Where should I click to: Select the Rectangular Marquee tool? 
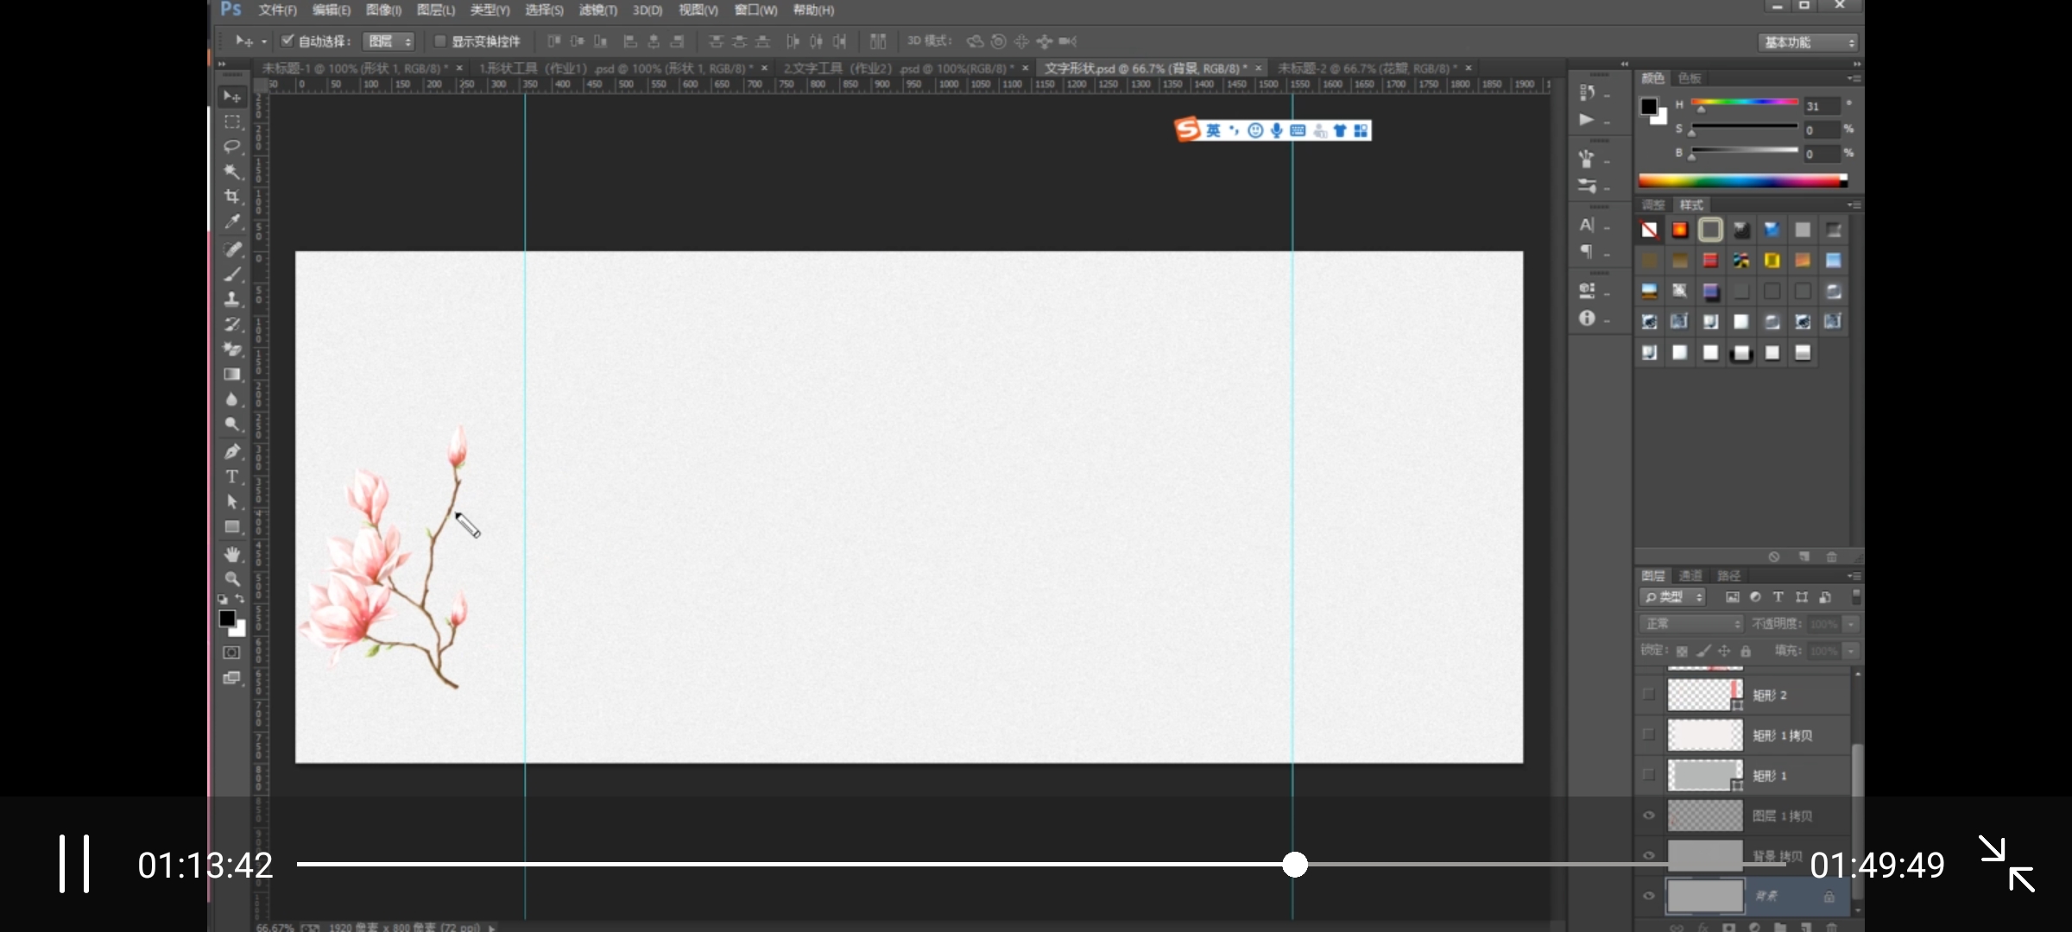231,122
